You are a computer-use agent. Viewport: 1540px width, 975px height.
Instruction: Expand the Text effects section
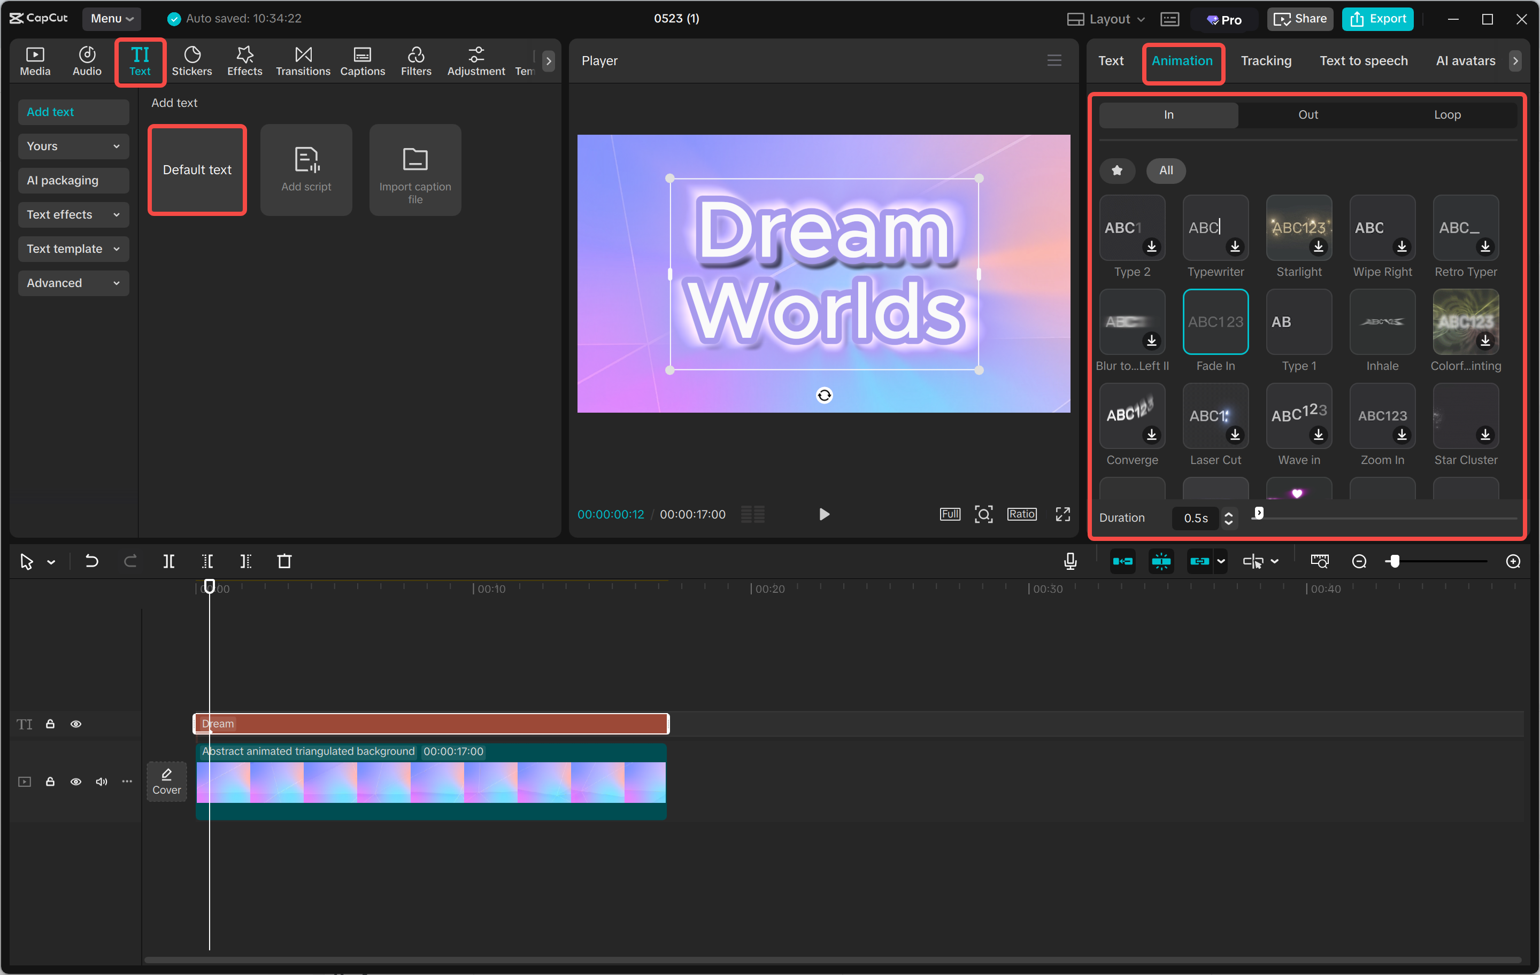73,214
